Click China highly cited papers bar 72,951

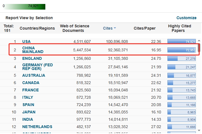click(181, 50)
